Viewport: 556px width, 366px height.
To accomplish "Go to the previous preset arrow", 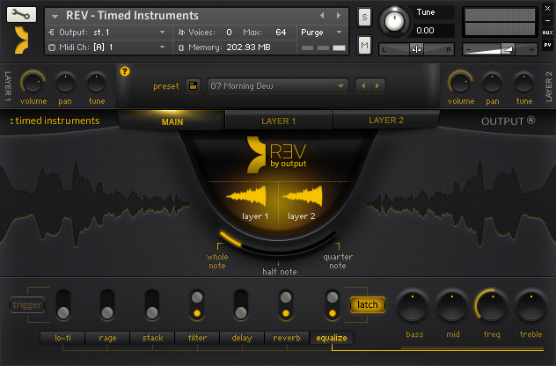I will [x=363, y=86].
